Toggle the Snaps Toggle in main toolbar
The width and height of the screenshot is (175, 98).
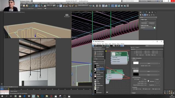[64, 6]
